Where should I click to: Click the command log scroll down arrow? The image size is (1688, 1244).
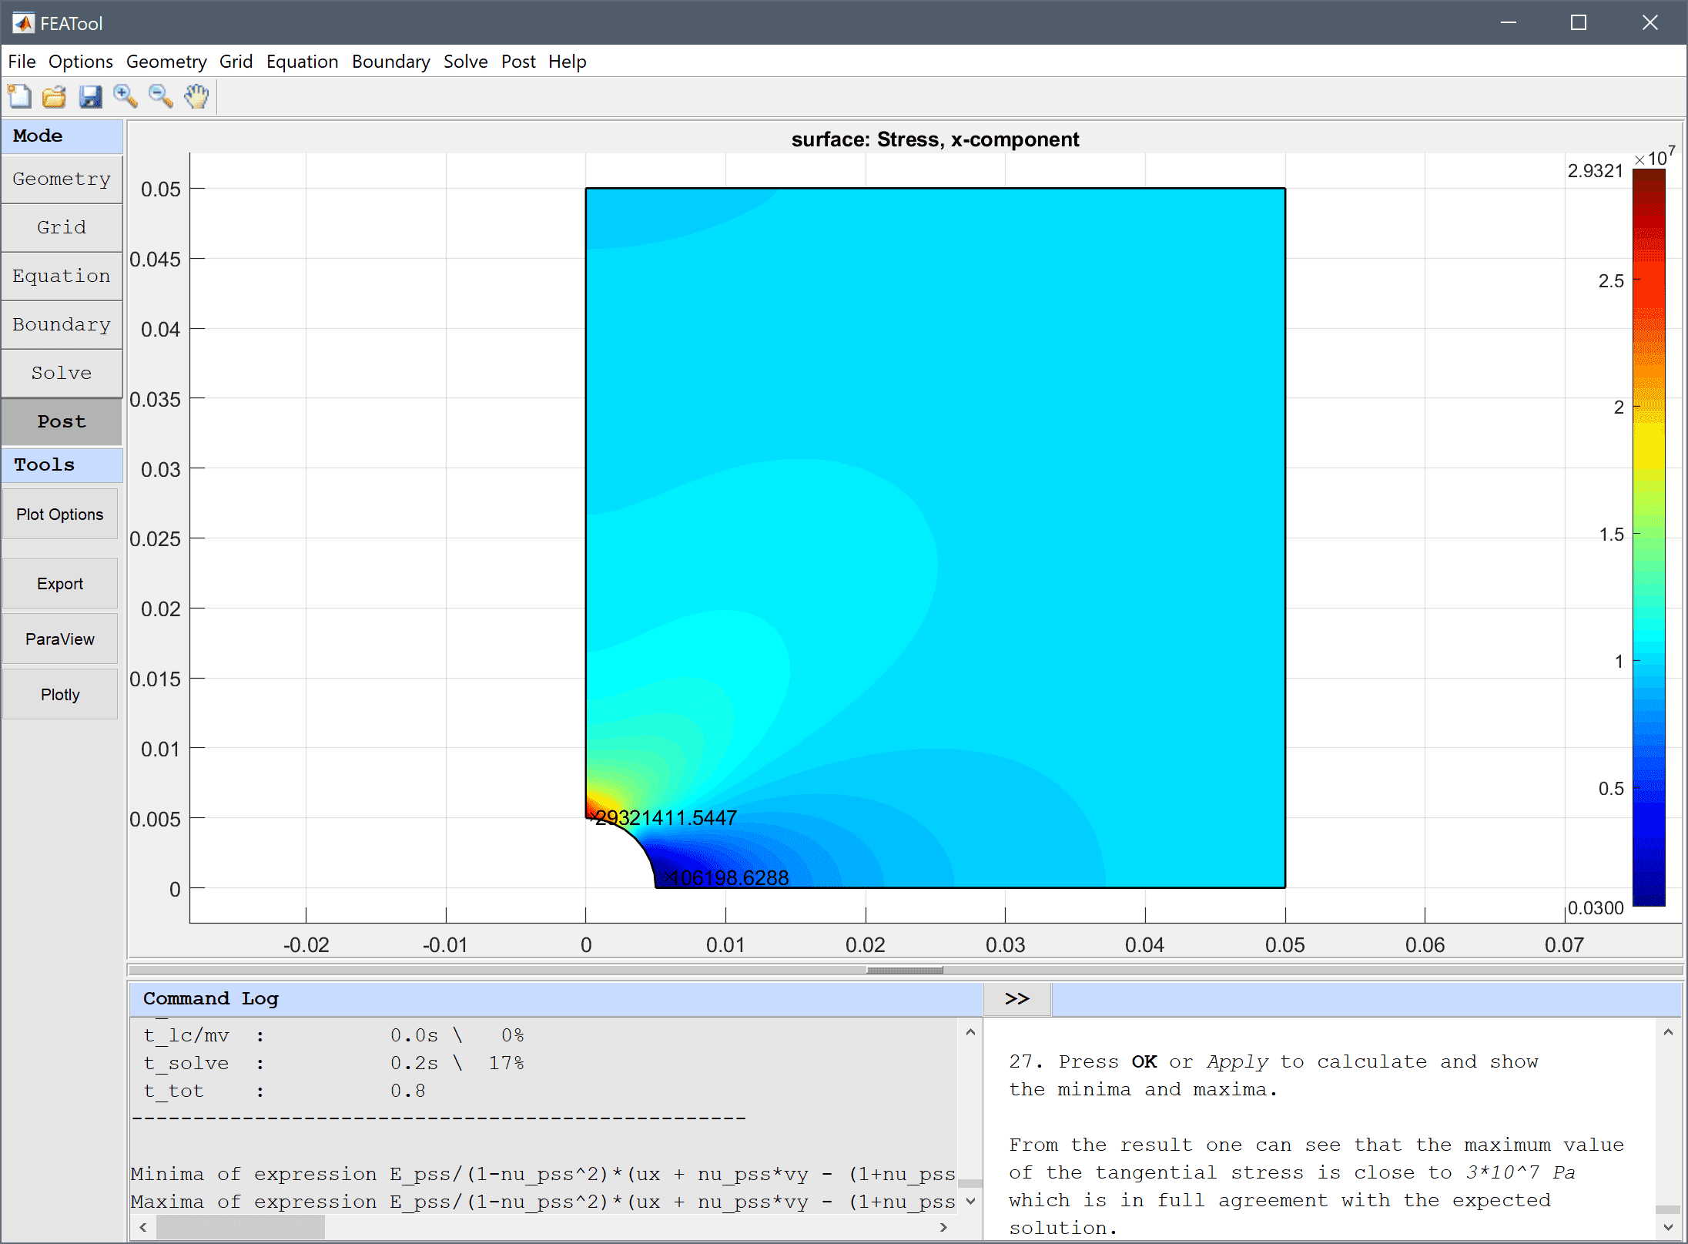(970, 1201)
